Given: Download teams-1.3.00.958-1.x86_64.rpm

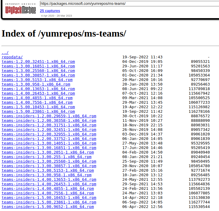Looking at the screenshot, I should pyautogui.click(x=36, y=84).
